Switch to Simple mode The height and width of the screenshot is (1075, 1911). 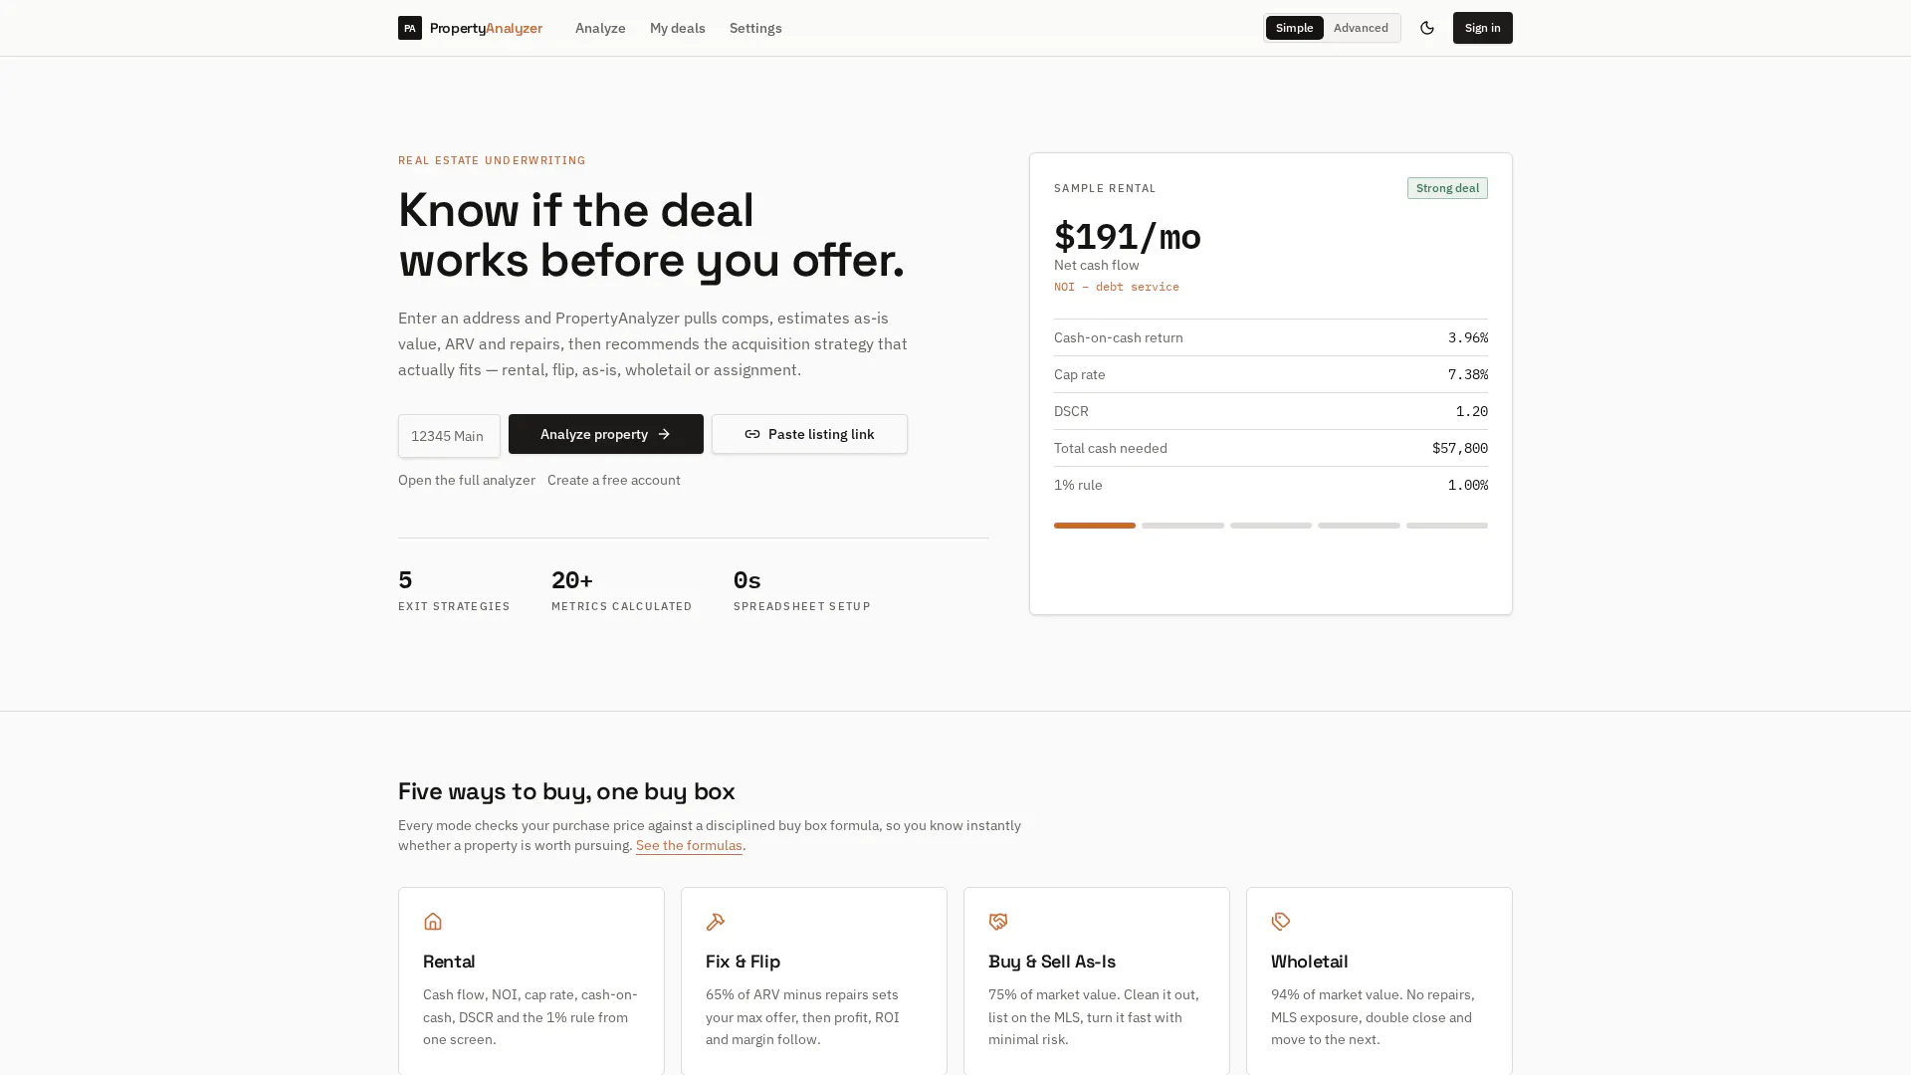(x=1294, y=28)
